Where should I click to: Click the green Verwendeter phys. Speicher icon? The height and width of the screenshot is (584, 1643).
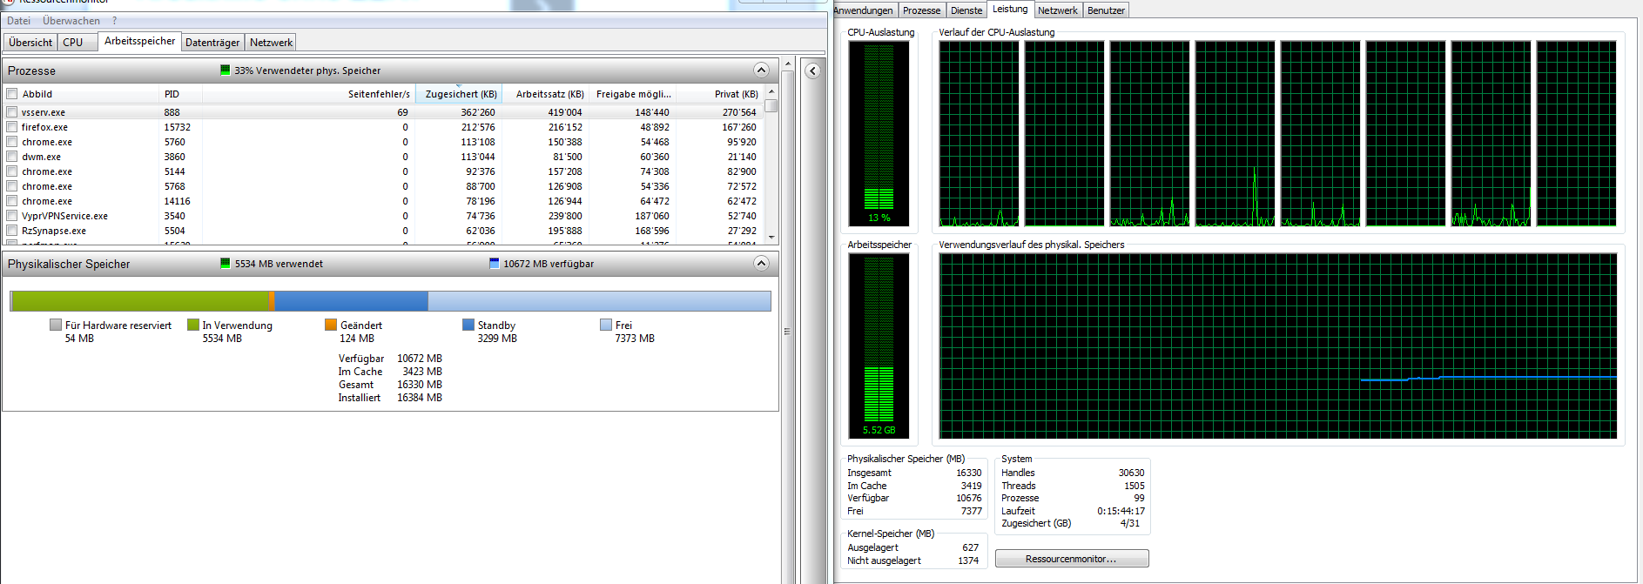pos(226,70)
